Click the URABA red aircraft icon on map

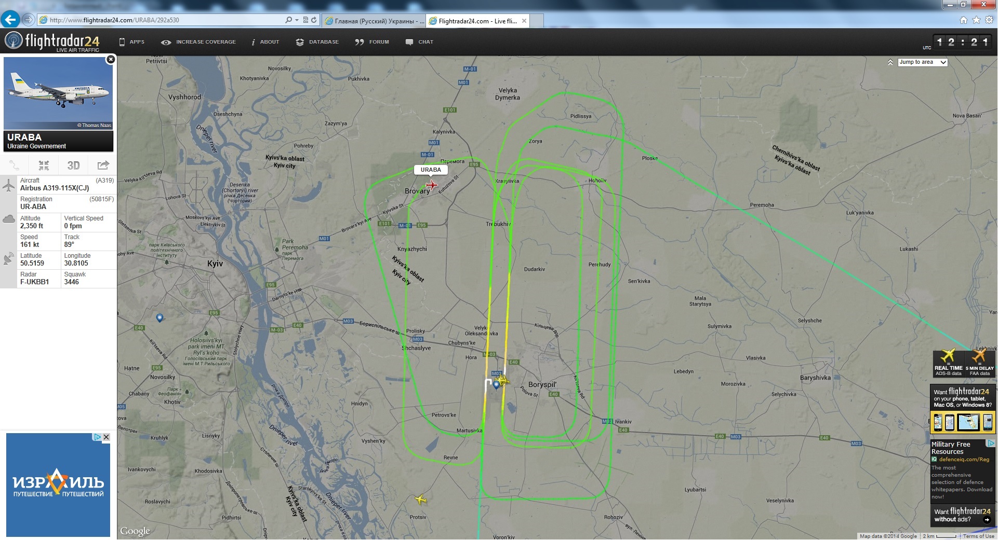[431, 185]
